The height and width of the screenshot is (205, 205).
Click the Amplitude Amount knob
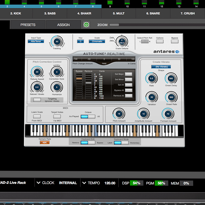coord(143,114)
